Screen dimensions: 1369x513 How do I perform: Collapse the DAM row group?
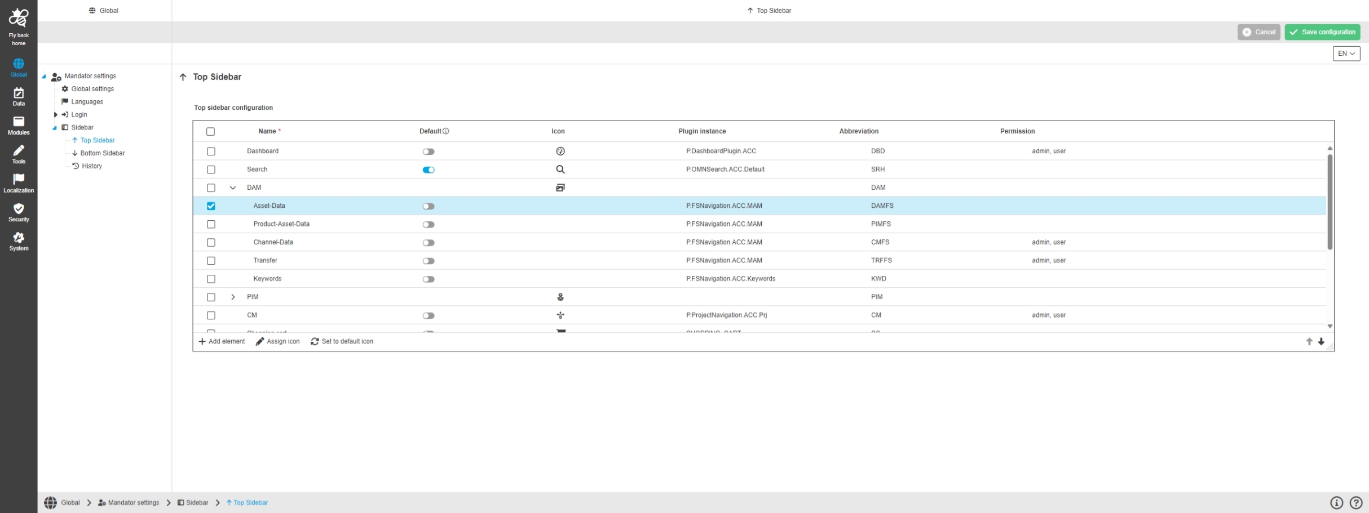point(233,188)
